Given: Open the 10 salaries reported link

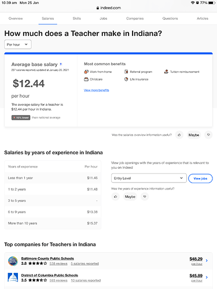Looking at the screenshot, I should pos(86,280).
